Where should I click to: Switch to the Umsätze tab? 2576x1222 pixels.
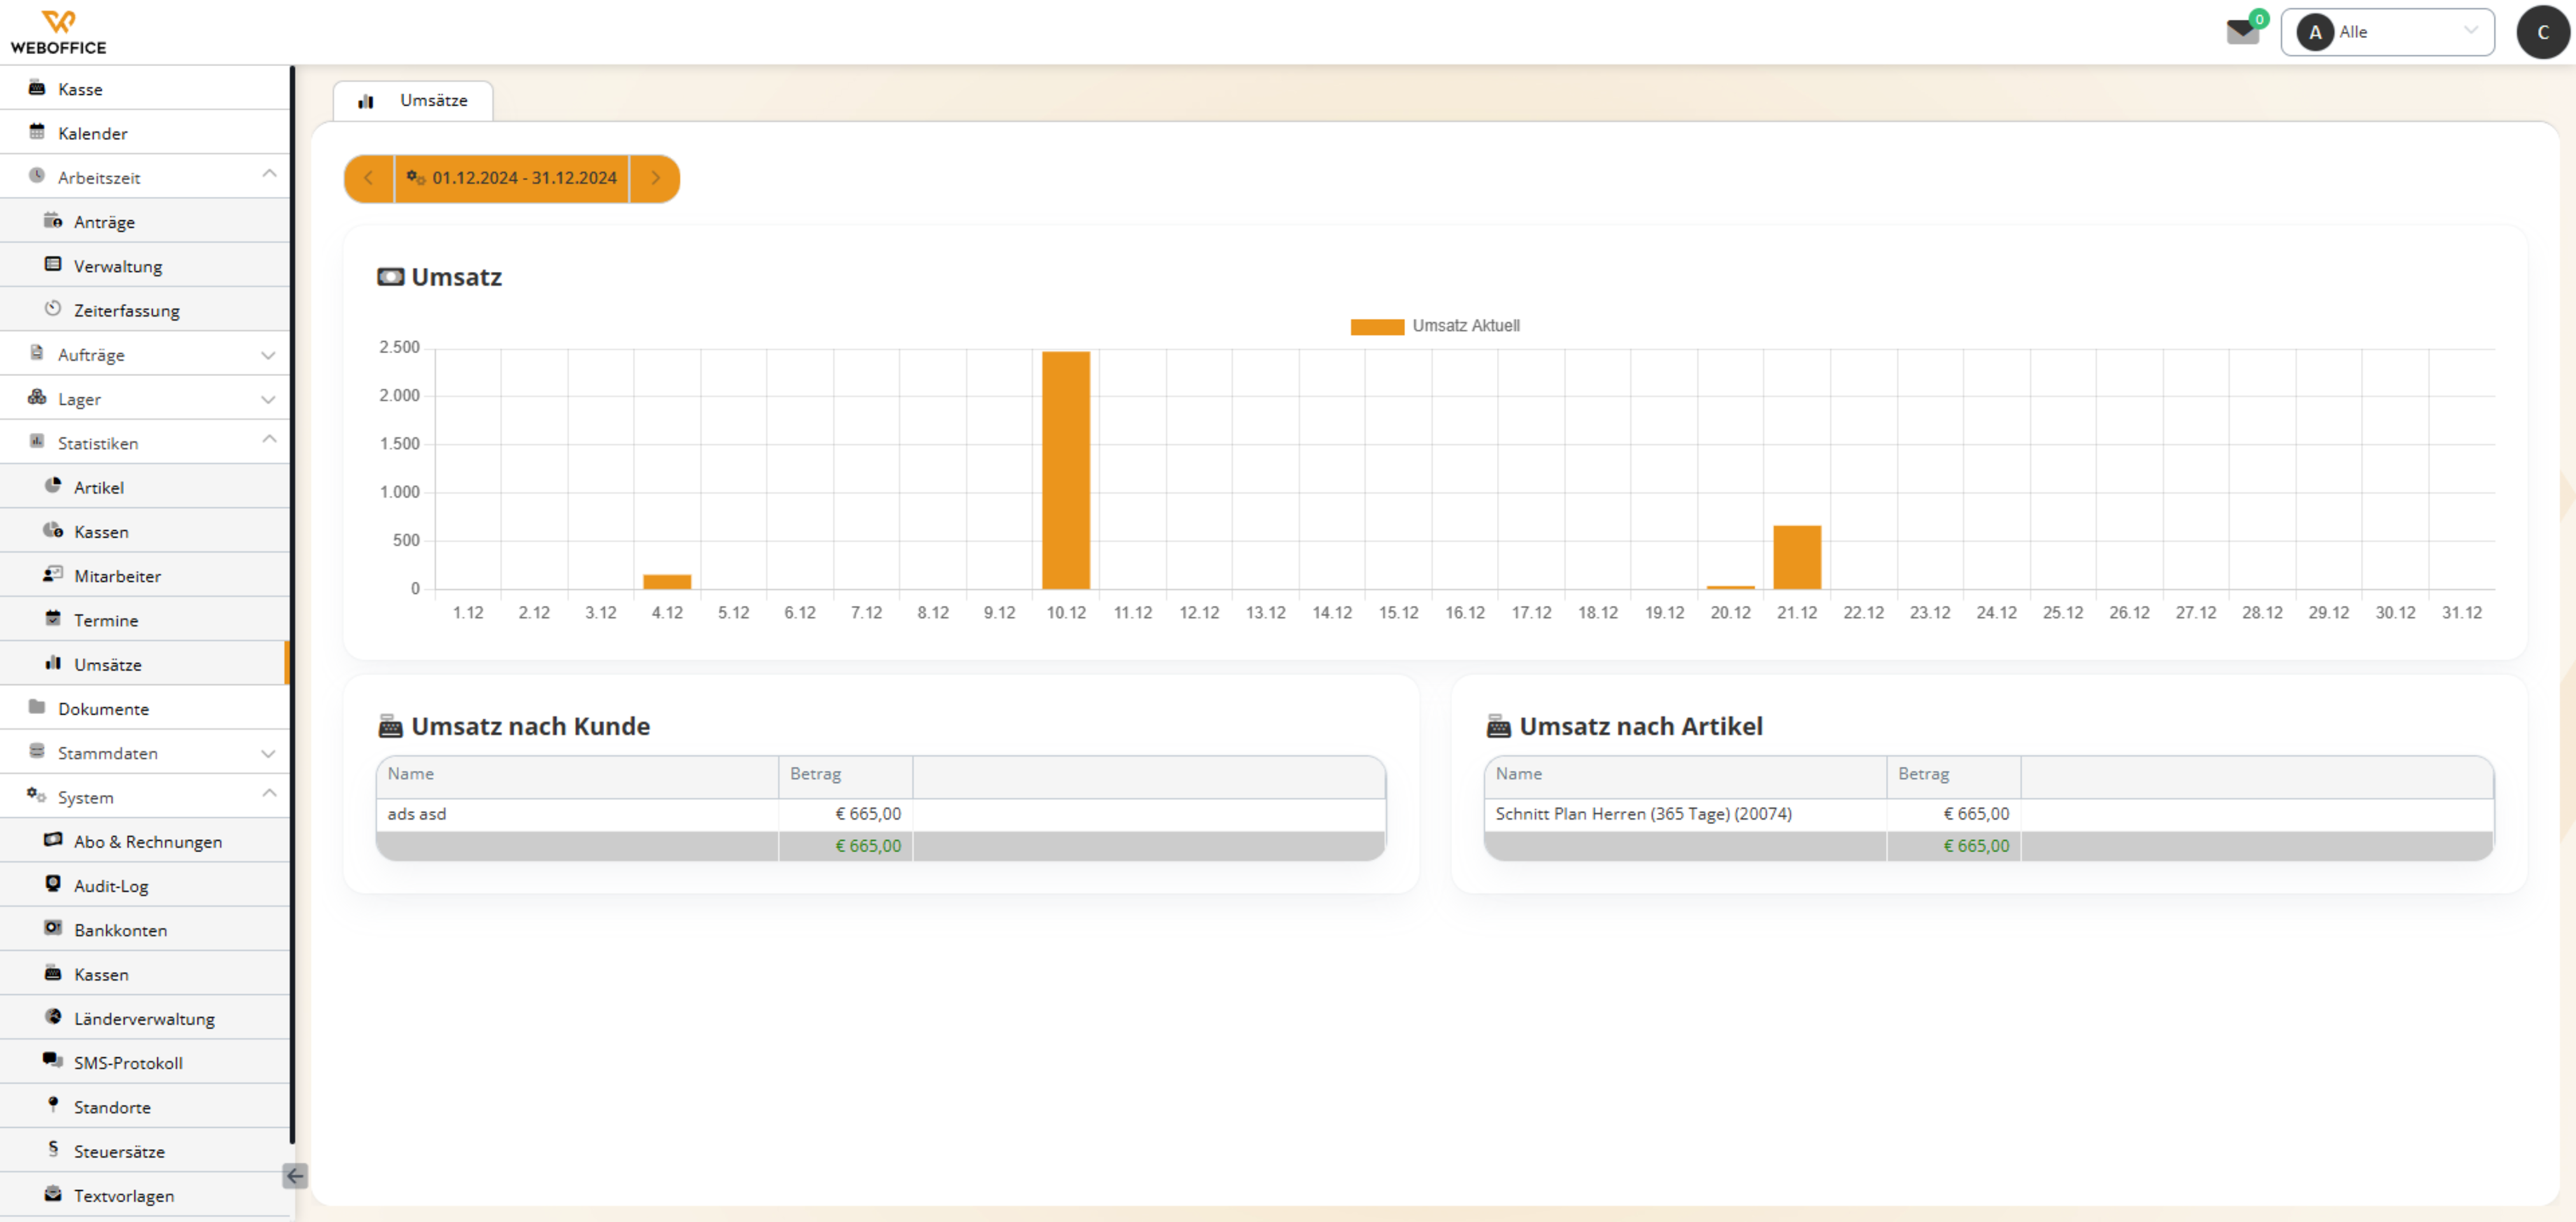click(413, 100)
